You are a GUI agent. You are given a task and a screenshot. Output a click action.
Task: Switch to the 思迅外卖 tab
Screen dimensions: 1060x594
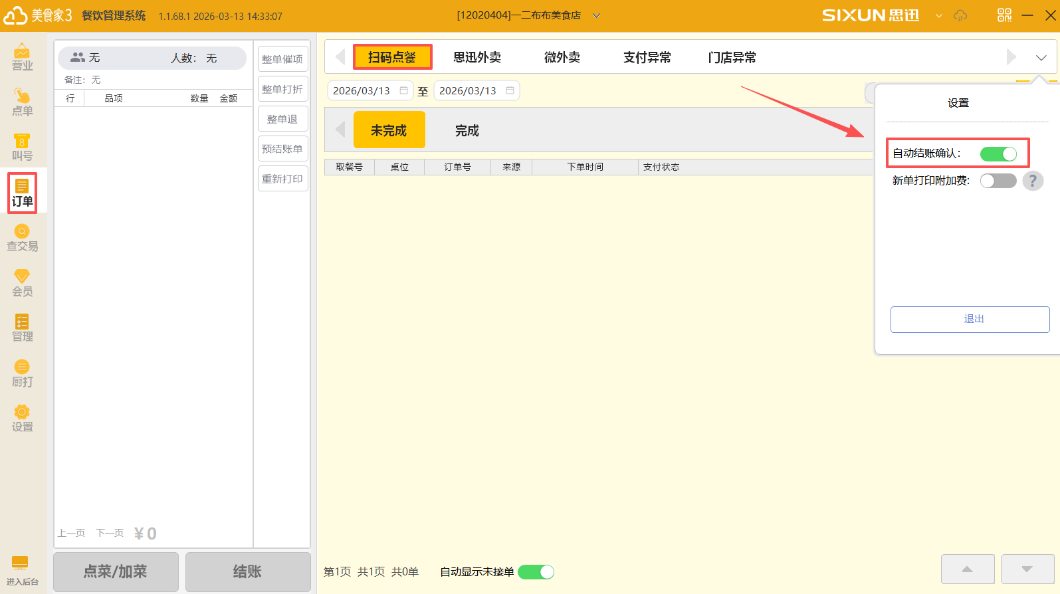(x=477, y=58)
